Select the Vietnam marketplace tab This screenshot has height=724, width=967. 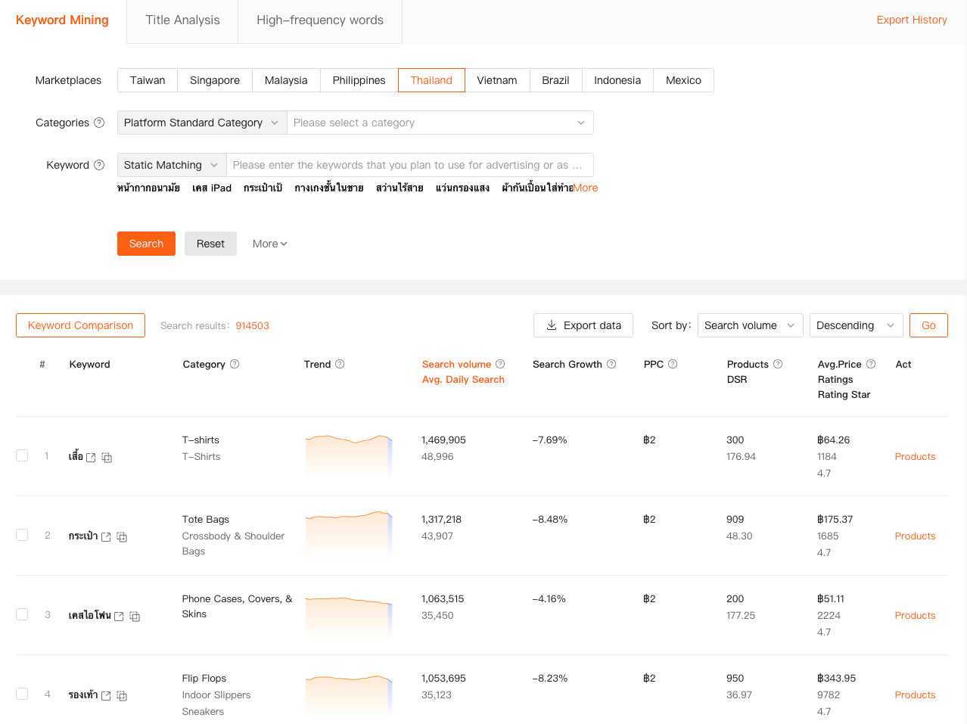coord(497,79)
